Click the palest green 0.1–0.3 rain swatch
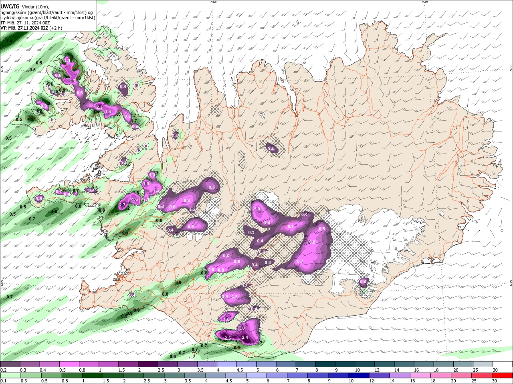 click(10, 375)
